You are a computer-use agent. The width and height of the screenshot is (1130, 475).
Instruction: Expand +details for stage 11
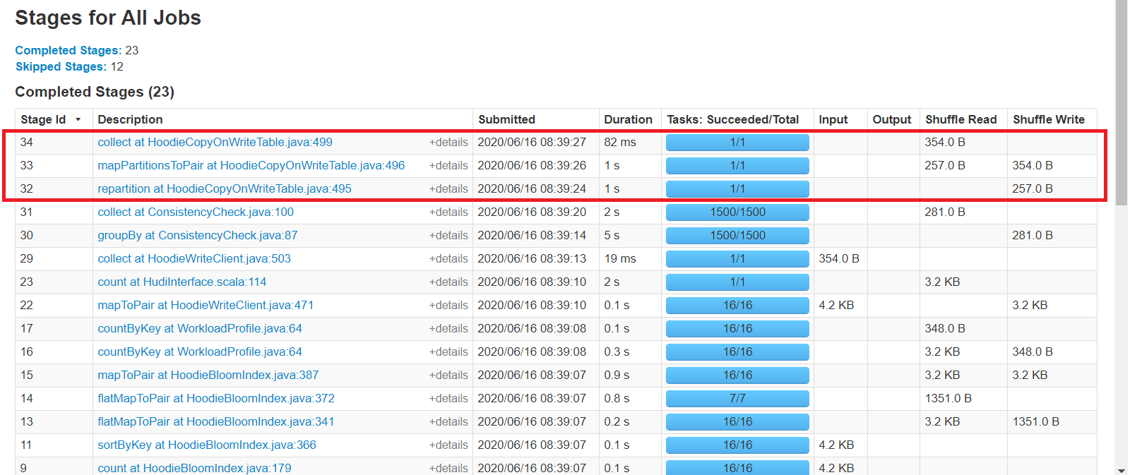click(448, 445)
